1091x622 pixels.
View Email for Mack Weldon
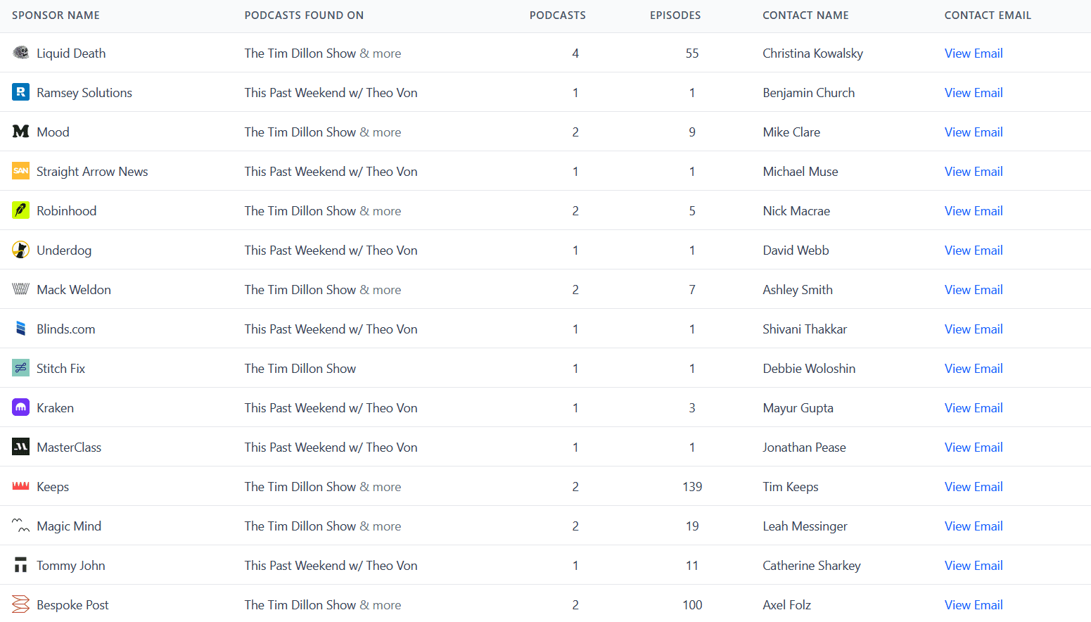point(974,289)
